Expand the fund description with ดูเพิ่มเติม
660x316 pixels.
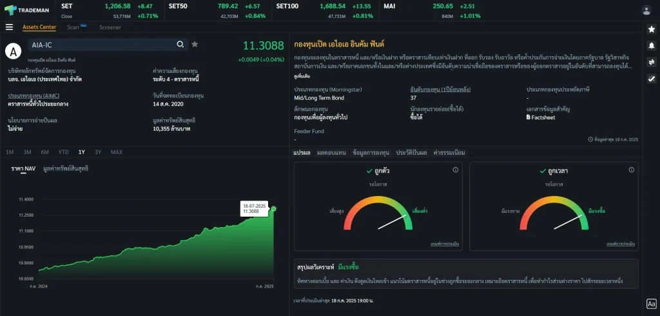pyautogui.click(x=302, y=76)
